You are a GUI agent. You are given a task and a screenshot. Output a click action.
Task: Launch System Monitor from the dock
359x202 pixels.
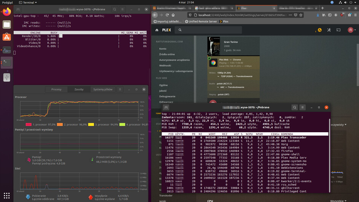point(7,50)
